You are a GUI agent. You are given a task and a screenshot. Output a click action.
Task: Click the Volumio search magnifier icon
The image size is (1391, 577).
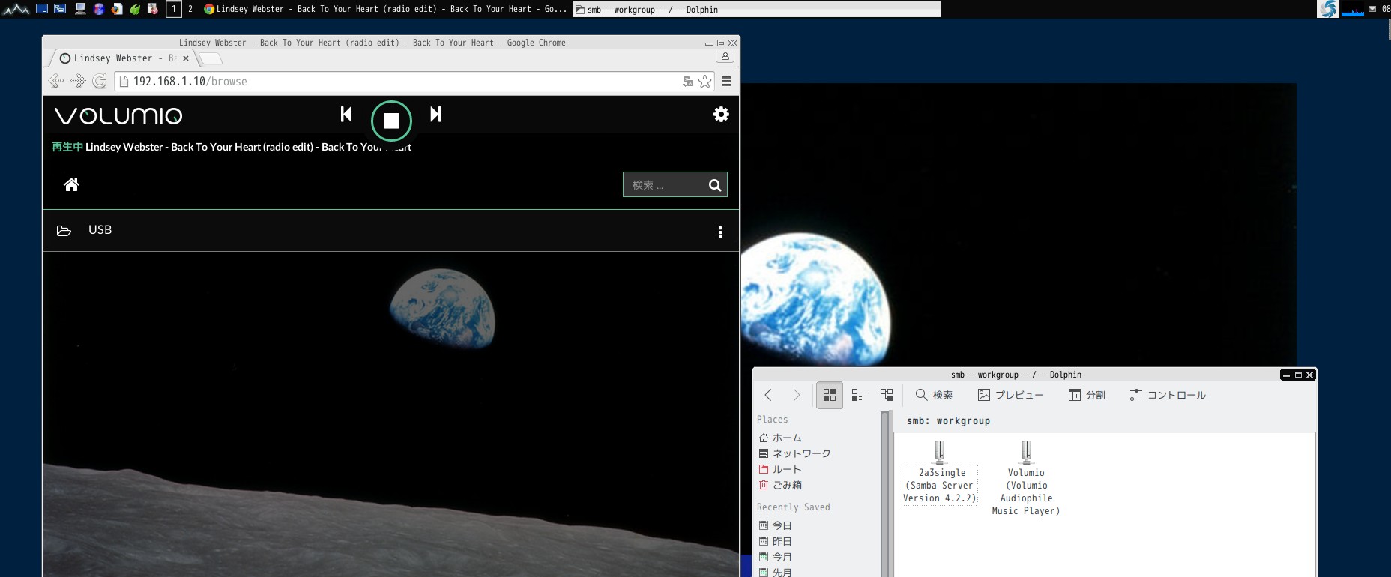715,185
